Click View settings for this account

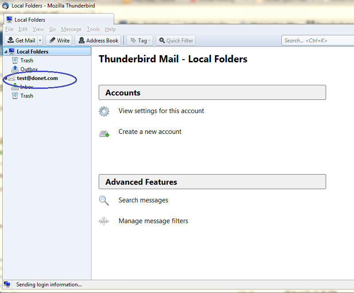161,111
